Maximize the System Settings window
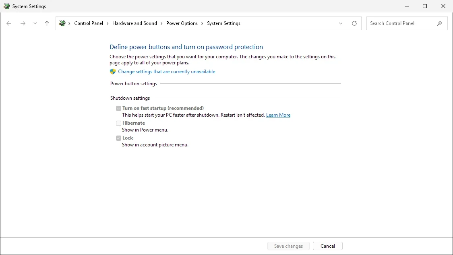This screenshot has height=255, width=453. click(425, 6)
